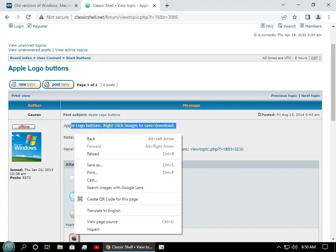Click the browser Forward arrow button

click(18, 17)
